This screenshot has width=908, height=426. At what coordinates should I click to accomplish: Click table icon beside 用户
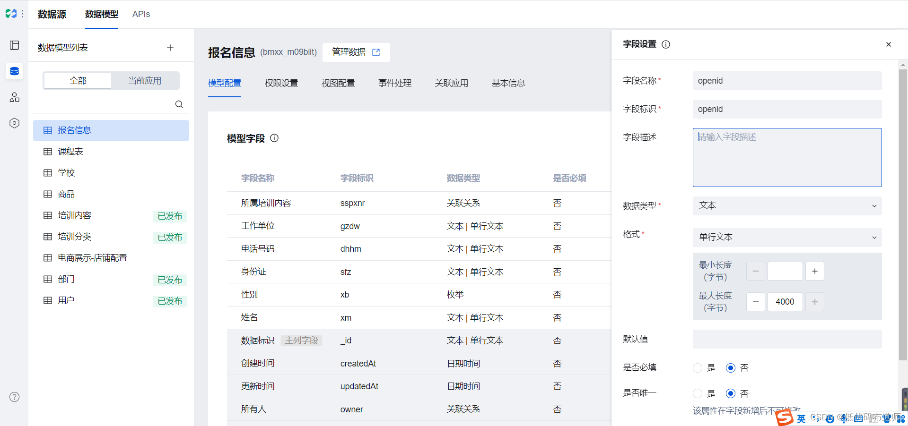(48, 300)
